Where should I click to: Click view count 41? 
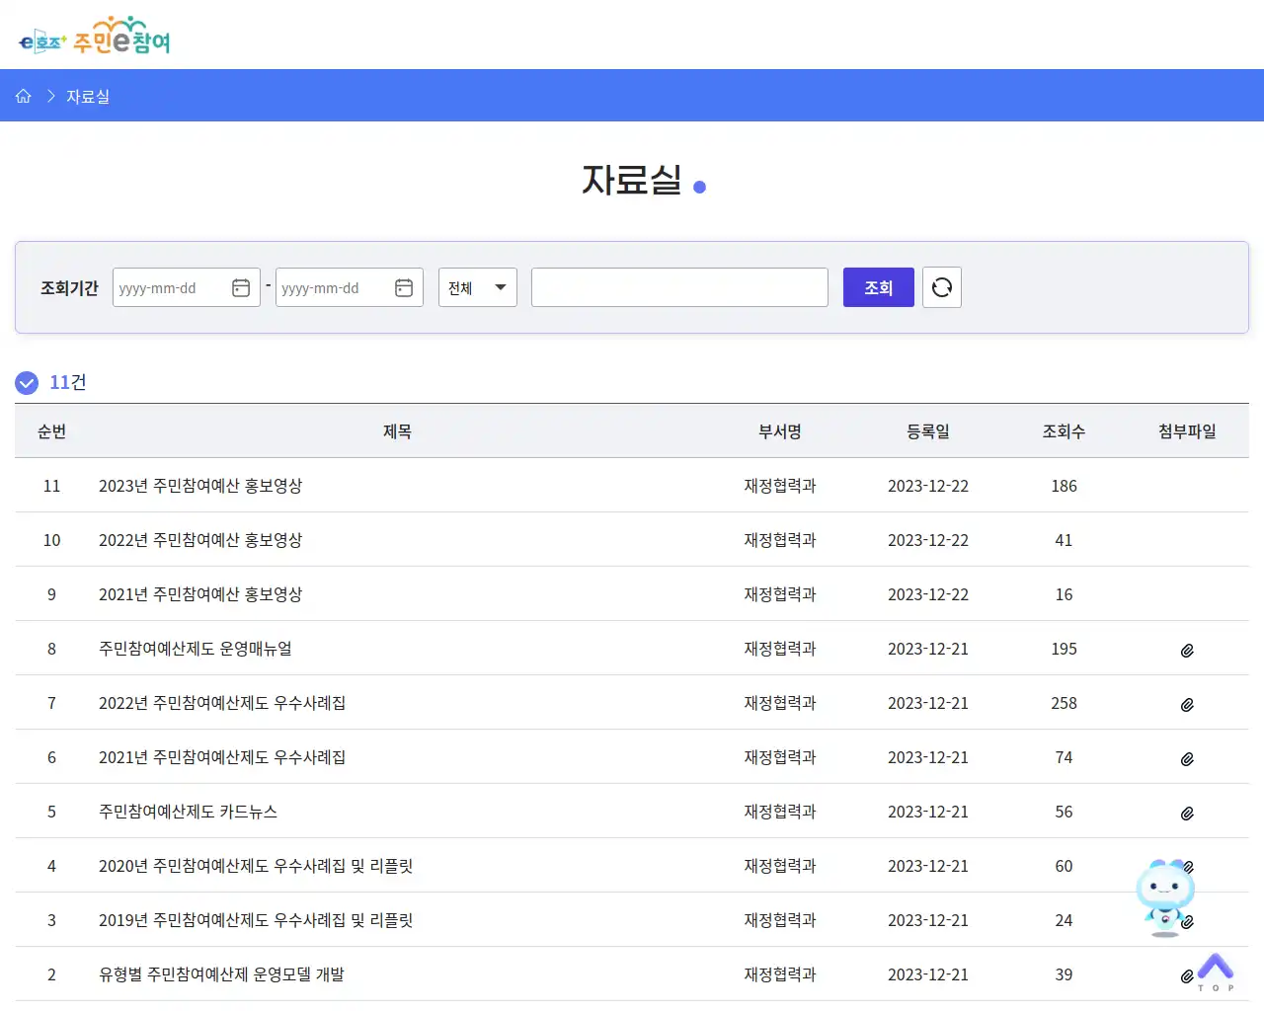pos(1064,540)
